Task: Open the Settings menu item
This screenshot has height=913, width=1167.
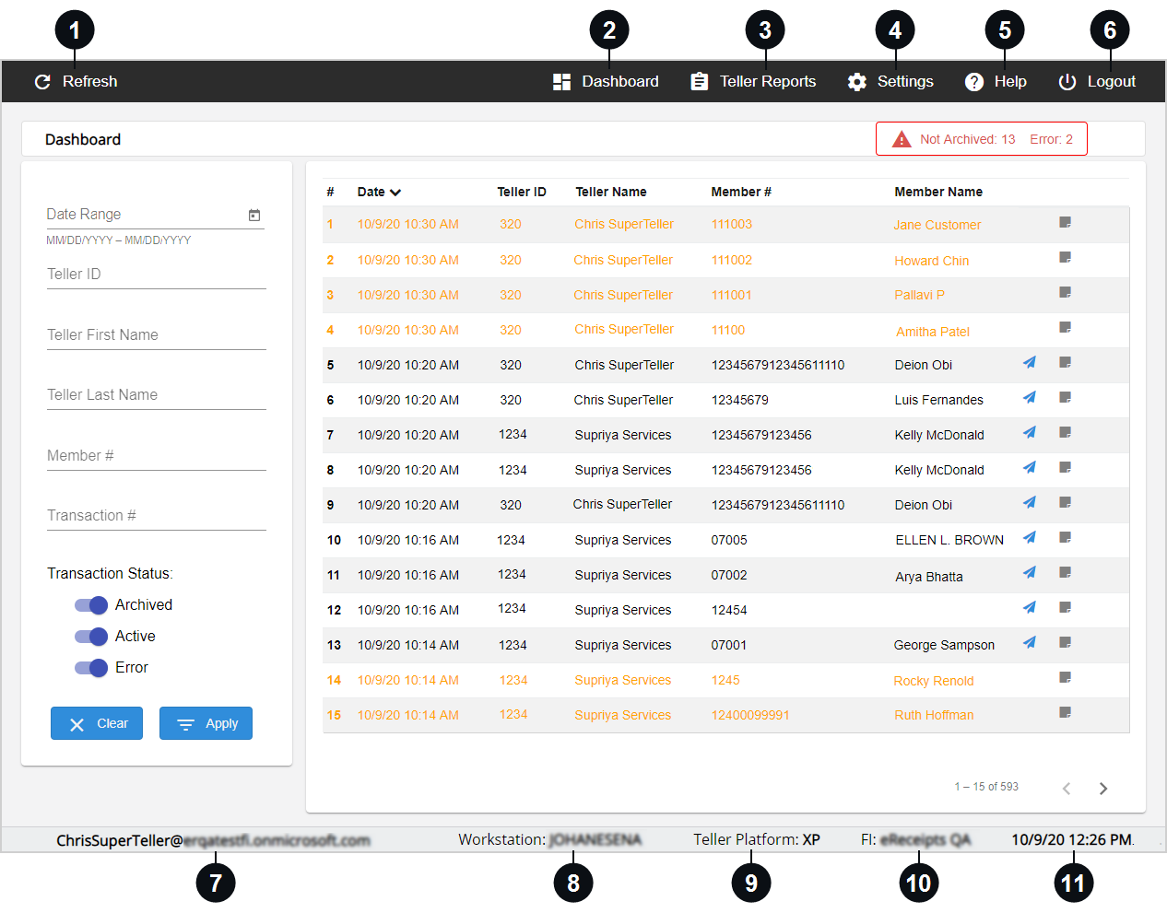Action: [890, 82]
